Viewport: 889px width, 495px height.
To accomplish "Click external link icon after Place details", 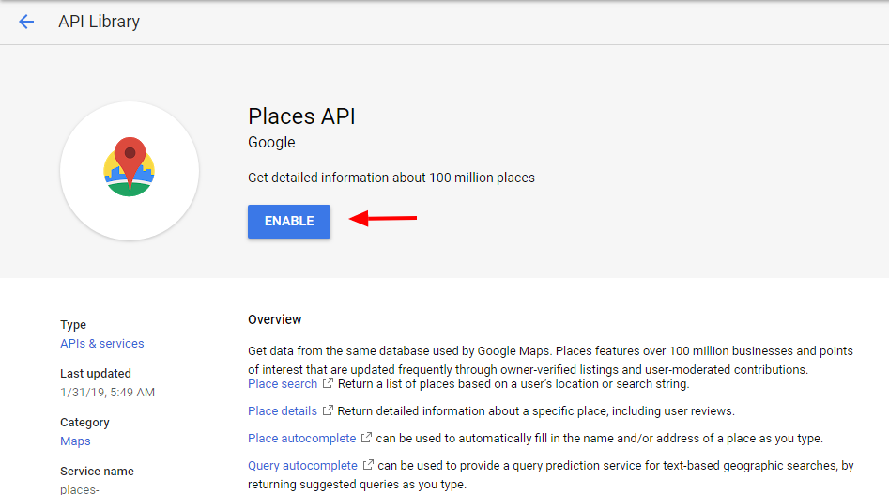I will (328, 410).
